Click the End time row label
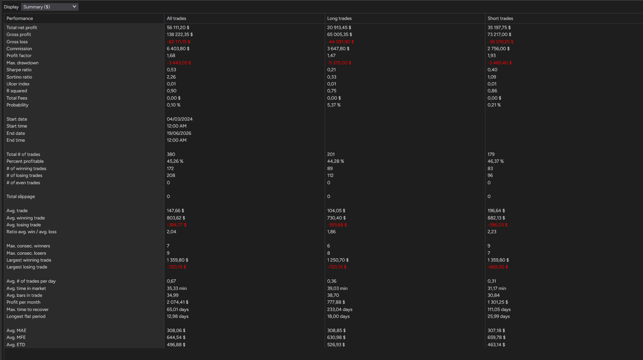Screen dimensions: 643x360 point(16,140)
